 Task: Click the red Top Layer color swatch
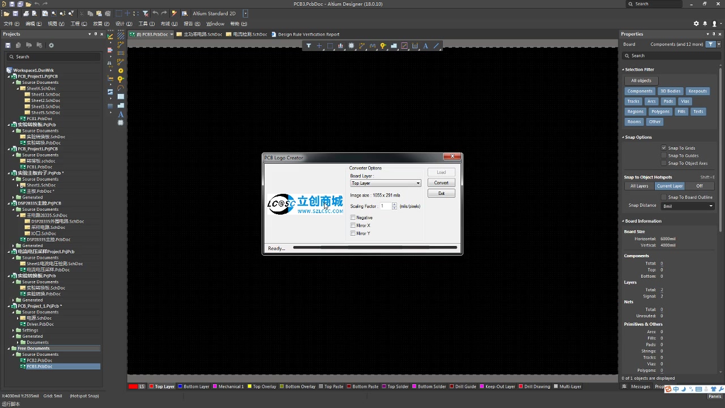point(151,386)
